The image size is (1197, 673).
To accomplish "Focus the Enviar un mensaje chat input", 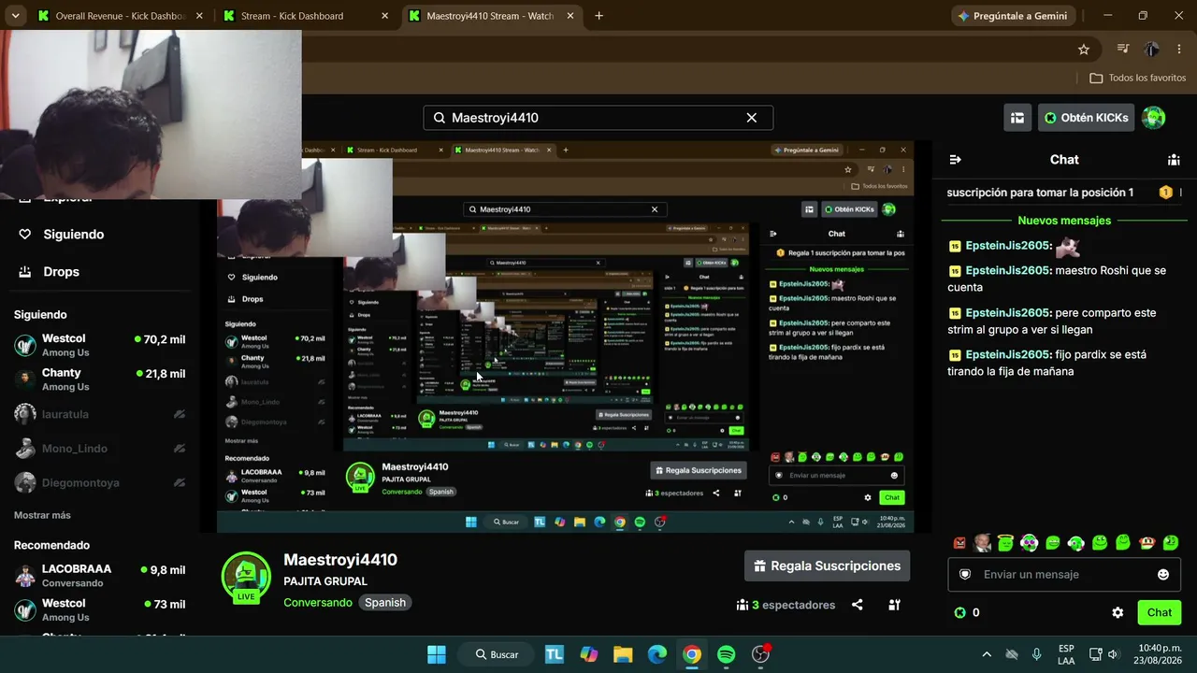I will tap(1064, 575).
